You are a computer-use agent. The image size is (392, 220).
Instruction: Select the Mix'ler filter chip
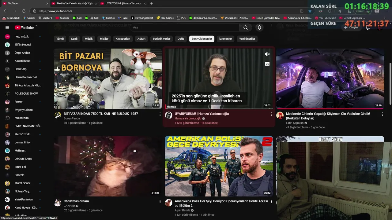click(x=104, y=39)
